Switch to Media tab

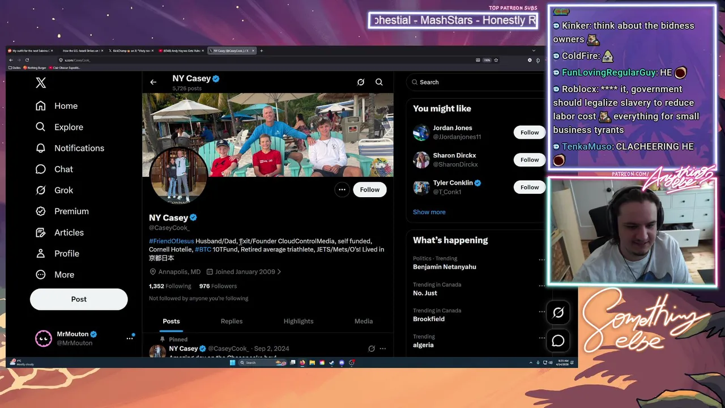click(364, 321)
